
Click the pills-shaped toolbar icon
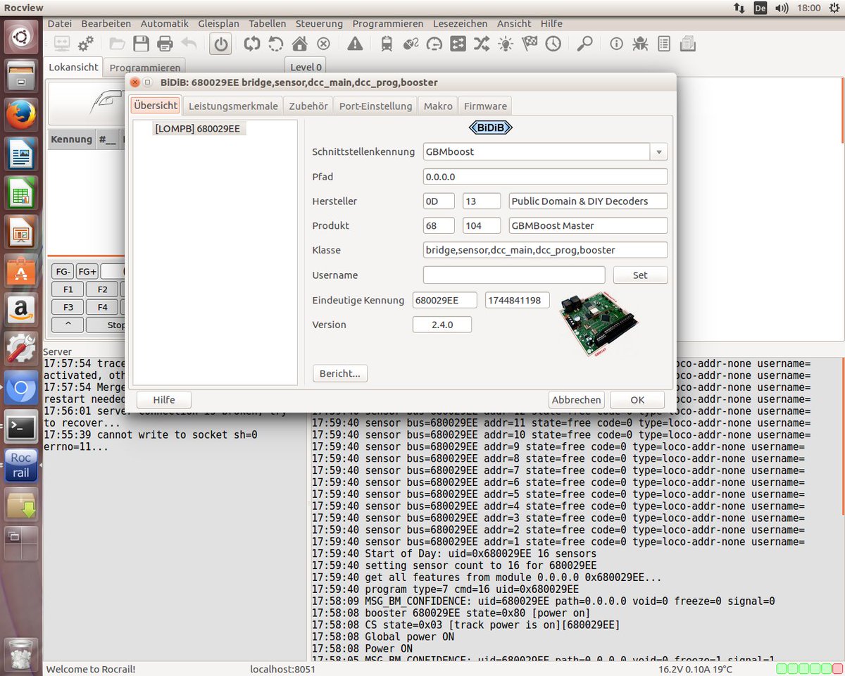coord(411,44)
